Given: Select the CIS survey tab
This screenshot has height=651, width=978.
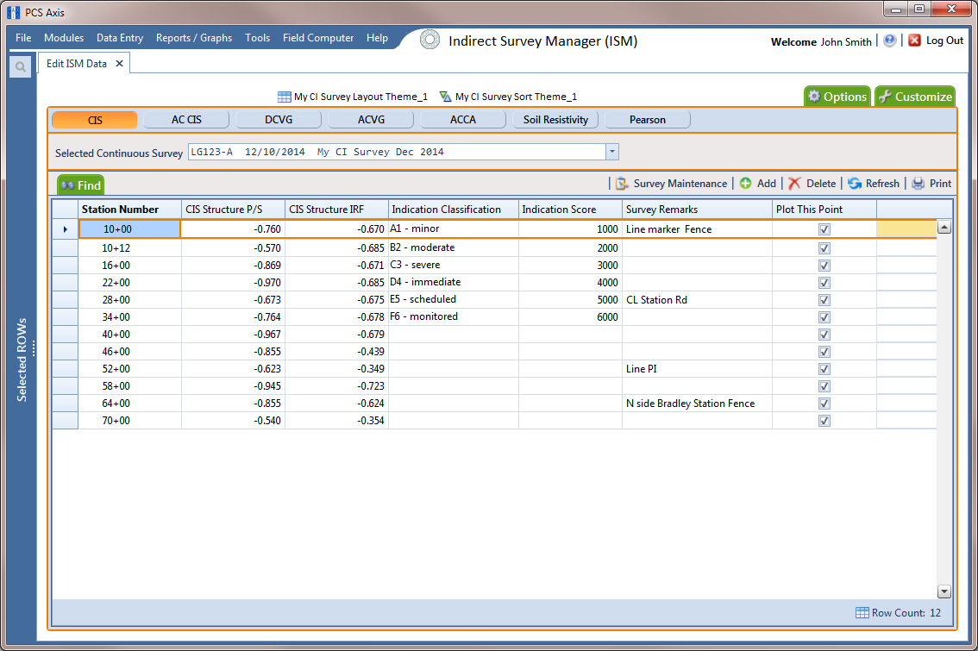Looking at the screenshot, I should coord(95,120).
